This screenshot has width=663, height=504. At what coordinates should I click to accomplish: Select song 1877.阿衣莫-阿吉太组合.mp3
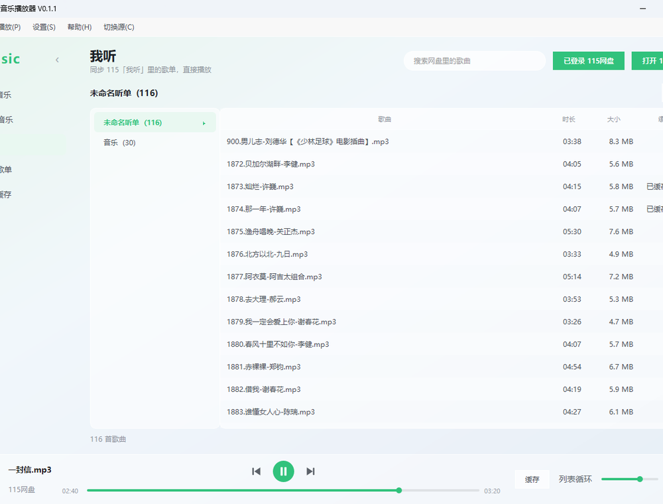[x=442, y=277]
